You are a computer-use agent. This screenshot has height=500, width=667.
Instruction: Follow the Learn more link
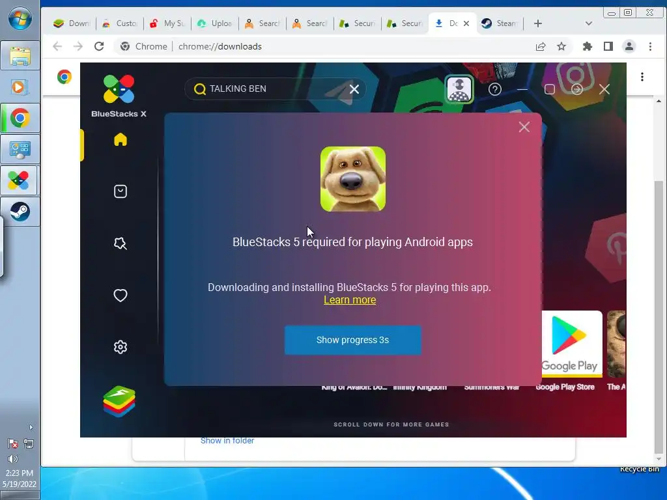(x=350, y=299)
